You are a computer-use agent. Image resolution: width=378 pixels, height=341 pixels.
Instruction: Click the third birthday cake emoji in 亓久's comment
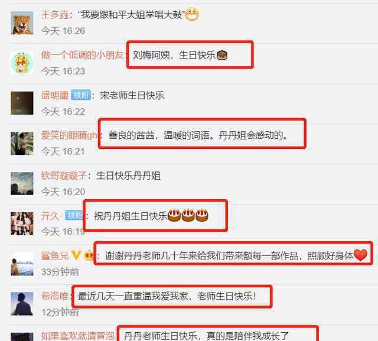[x=202, y=215]
